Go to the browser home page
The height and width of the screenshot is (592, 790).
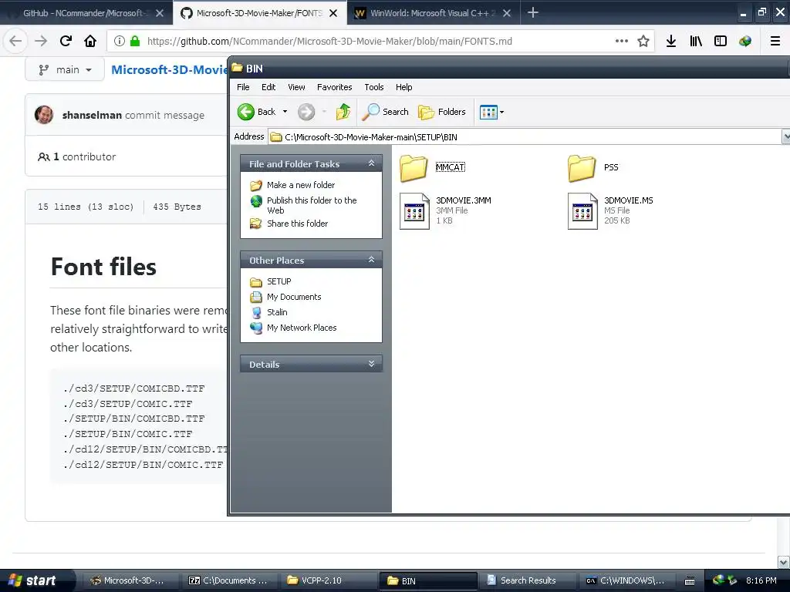[90, 41]
